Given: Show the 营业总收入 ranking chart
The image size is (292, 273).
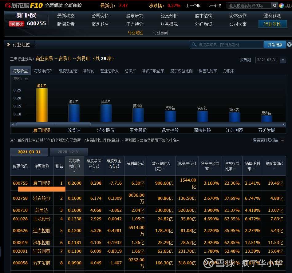Looking at the screenshot, I should (x=109, y=71).
